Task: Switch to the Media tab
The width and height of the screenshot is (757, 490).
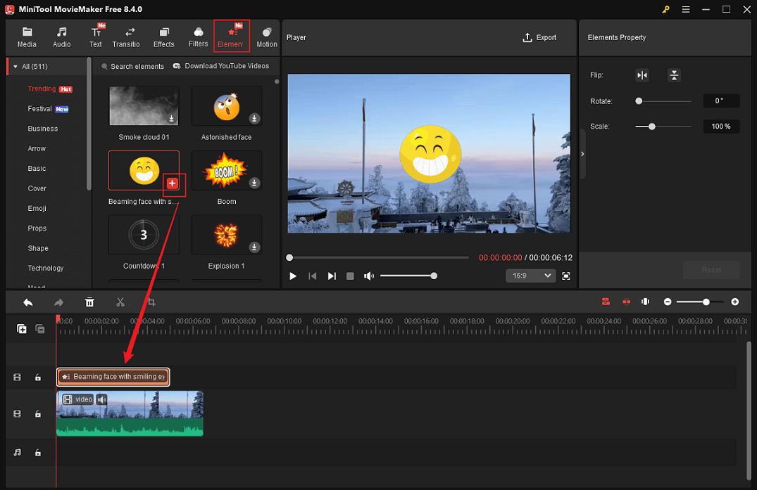Action: 27,37
